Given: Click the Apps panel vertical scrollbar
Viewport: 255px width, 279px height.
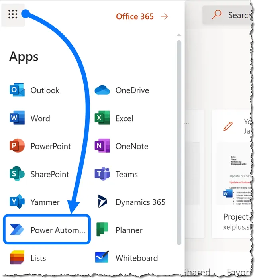Looking at the screenshot, I should (x=179, y=139).
